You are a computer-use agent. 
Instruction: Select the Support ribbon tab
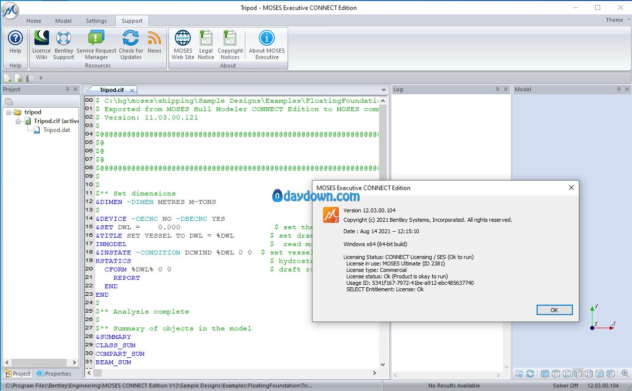(x=132, y=21)
